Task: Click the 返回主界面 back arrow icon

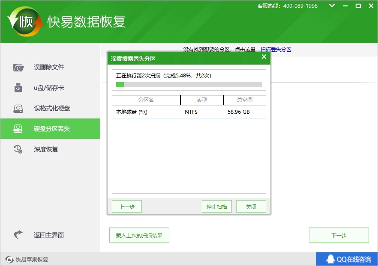Action: pyautogui.click(x=18, y=235)
